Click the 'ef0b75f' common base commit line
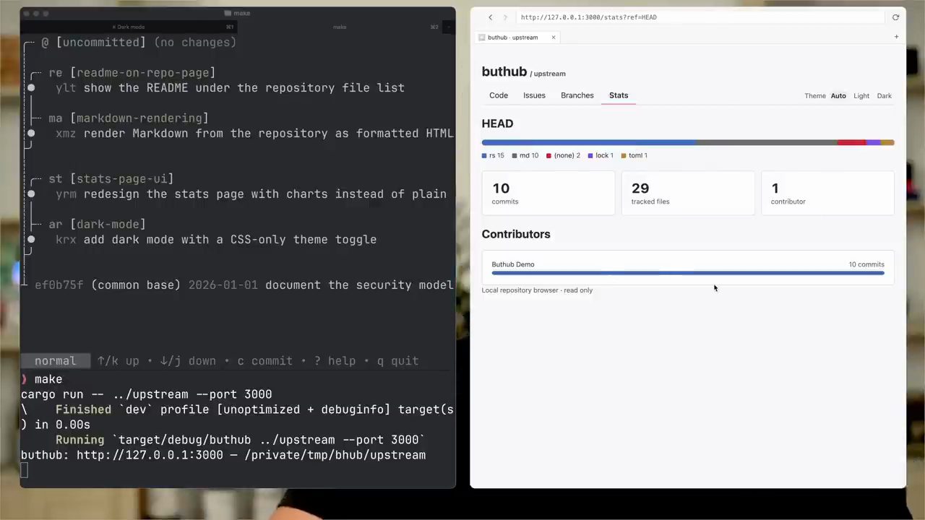Image resolution: width=925 pixels, height=520 pixels. pos(244,285)
